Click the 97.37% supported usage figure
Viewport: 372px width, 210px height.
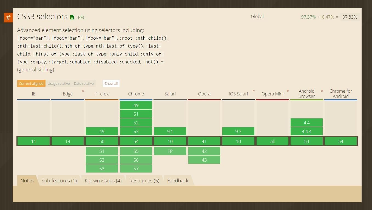pos(308,17)
